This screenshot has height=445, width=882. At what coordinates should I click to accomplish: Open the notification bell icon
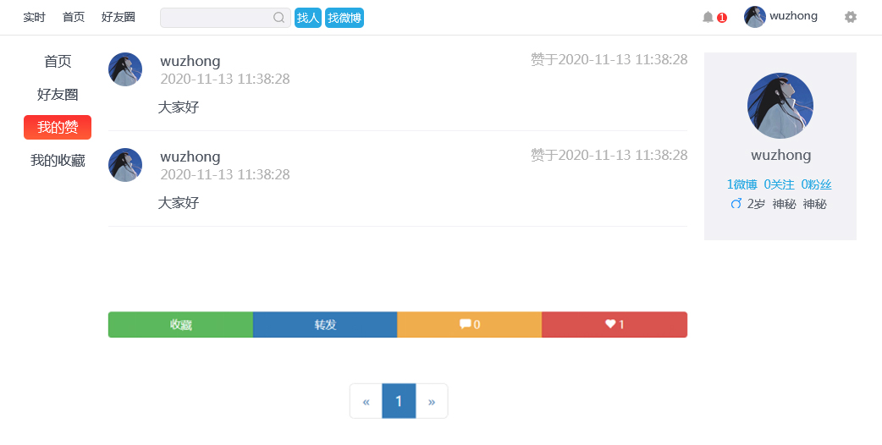tap(708, 17)
